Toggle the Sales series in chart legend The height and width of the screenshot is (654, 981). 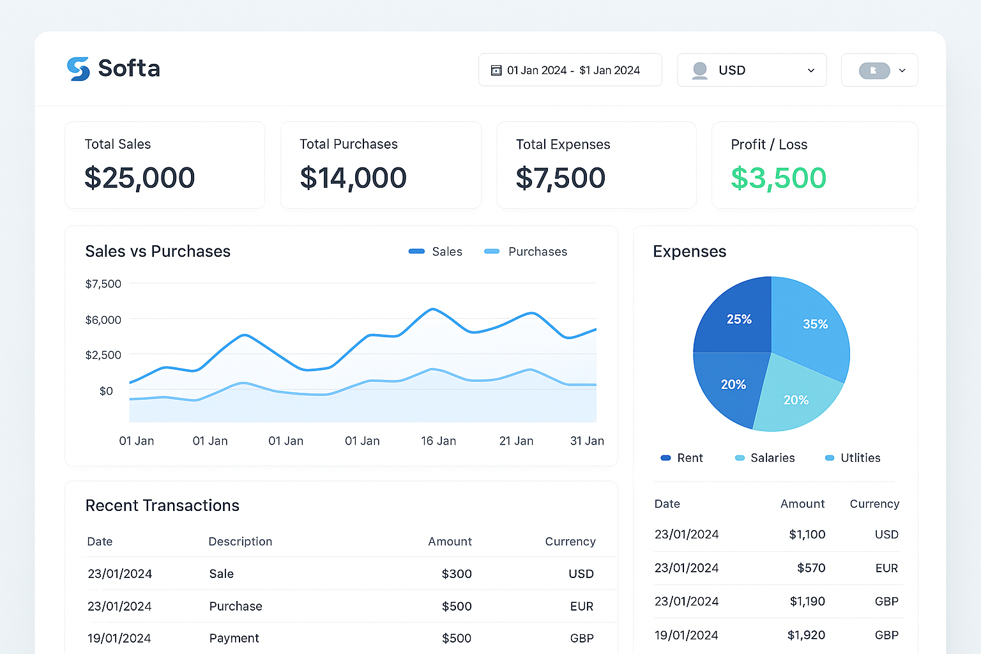coord(436,252)
